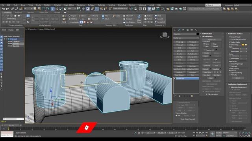Click the timeline time slider
The width and height of the screenshot is (252, 141).
point(11,125)
